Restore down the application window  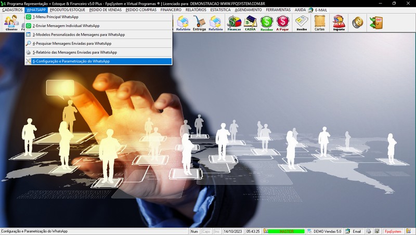click(394, 4)
